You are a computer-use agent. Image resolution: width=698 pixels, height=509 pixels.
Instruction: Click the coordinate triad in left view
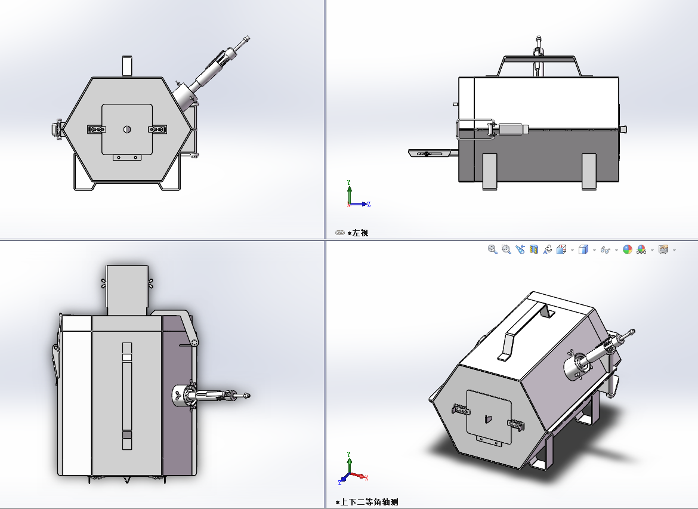point(357,194)
